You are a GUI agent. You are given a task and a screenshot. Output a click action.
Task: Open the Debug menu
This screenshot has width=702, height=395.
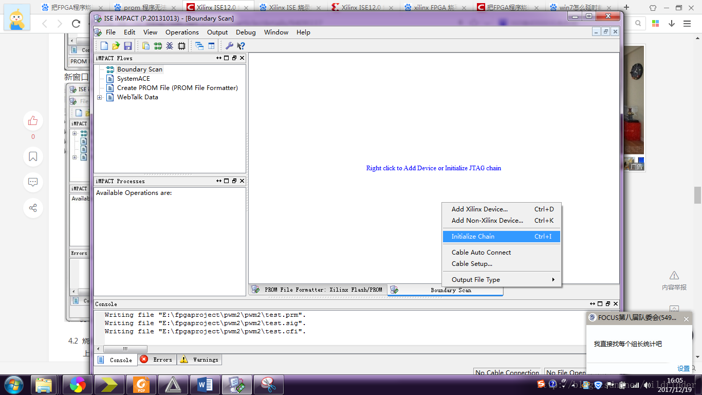click(x=246, y=32)
